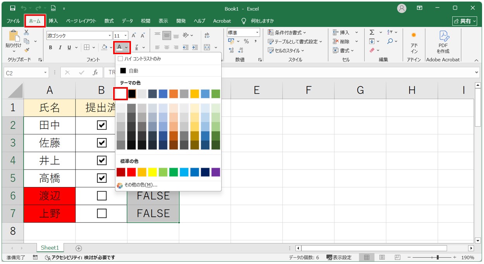The width and height of the screenshot is (484, 264).
Task: Toggle italic formatting
Action: click(x=60, y=48)
